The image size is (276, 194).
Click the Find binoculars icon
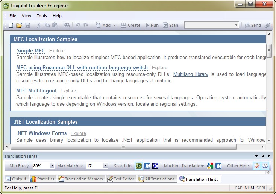pyautogui.click(x=67, y=25)
